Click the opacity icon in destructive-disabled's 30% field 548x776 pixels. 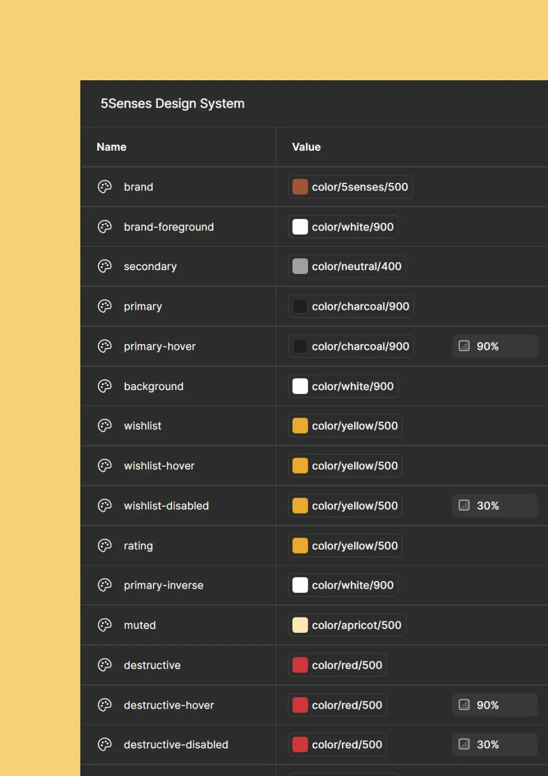(464, 744)
